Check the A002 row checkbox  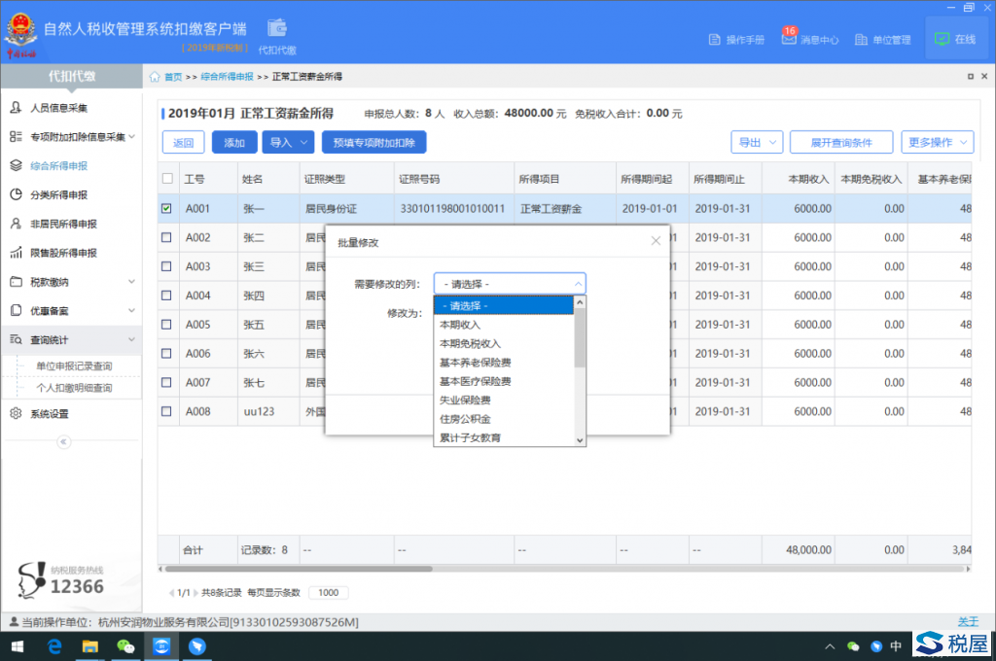pyautogui.click(x=166, y=237)
